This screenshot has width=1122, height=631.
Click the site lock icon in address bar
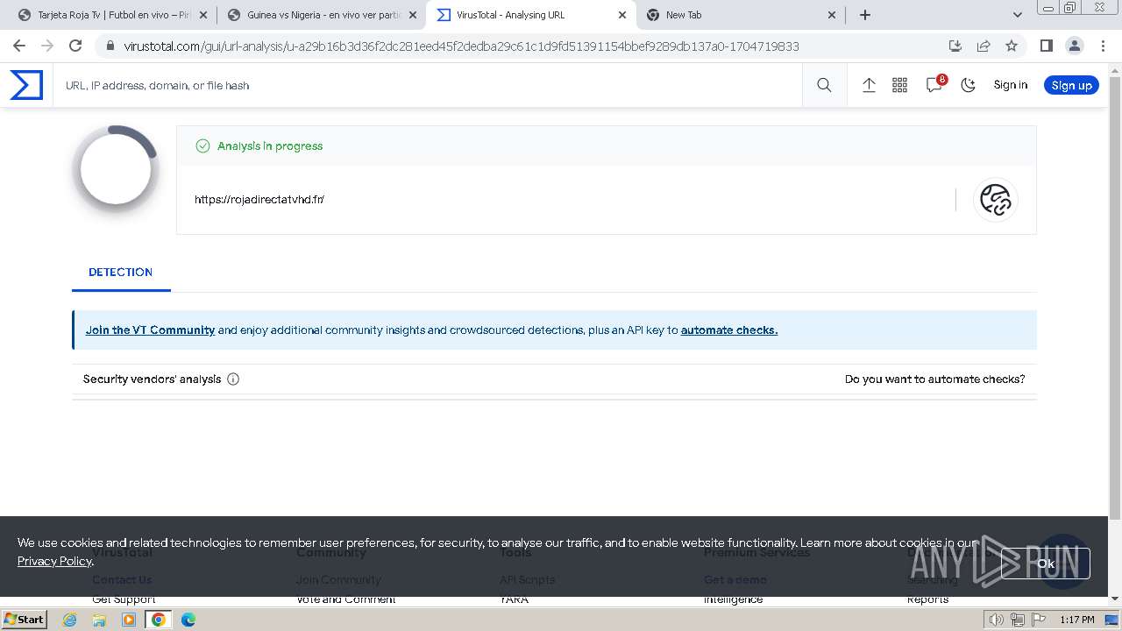click(x=110, y=46)
